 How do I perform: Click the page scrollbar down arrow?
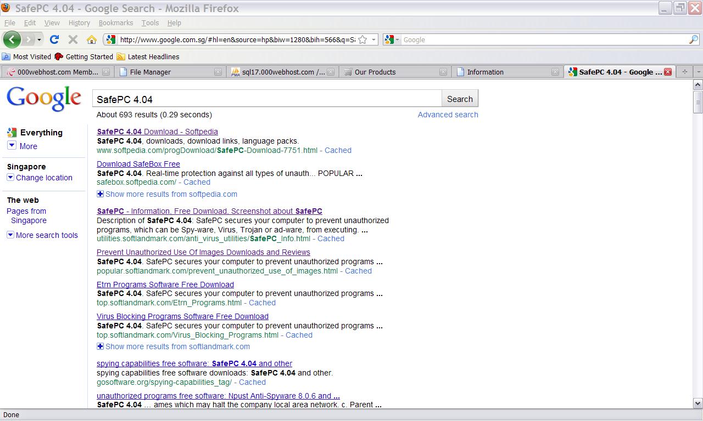(x=698, y=403)
